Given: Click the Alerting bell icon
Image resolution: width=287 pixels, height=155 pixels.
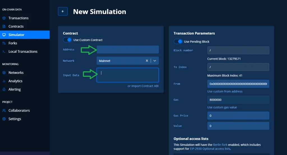Looking at the screenshot, I should coord(4,89).
